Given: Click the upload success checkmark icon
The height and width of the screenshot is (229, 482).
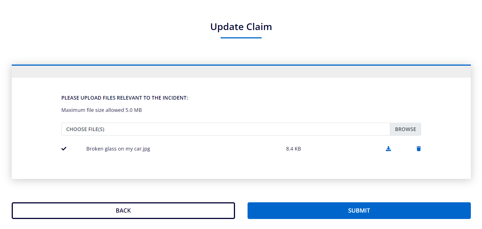Looking at the screenshot, I should [x=64, y=149].
